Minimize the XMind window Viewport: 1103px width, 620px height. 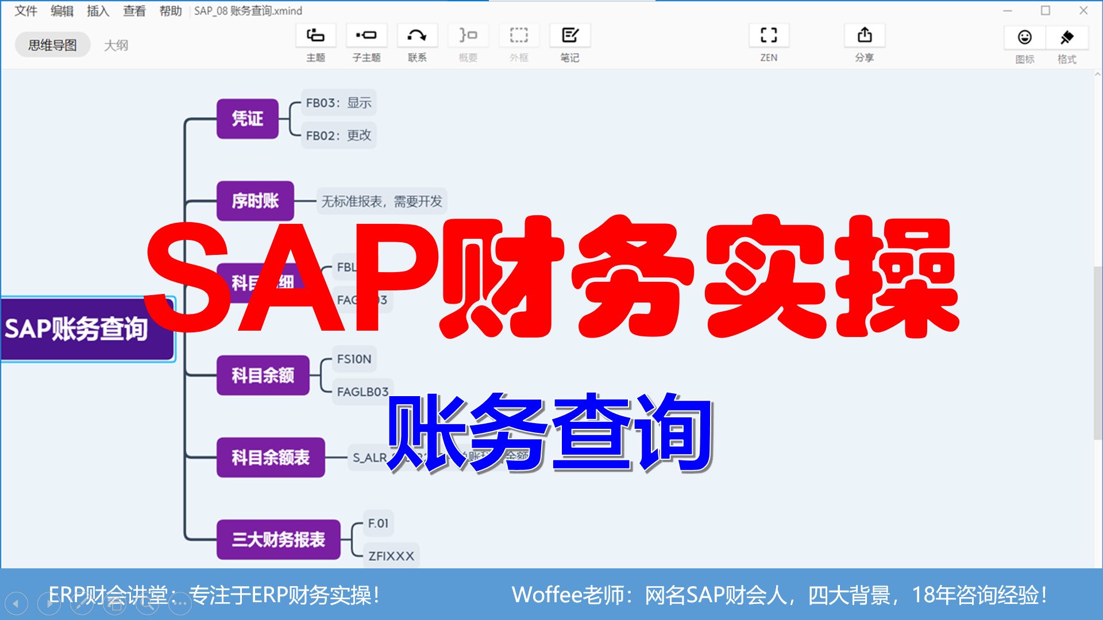click(x=1008, y=10)
